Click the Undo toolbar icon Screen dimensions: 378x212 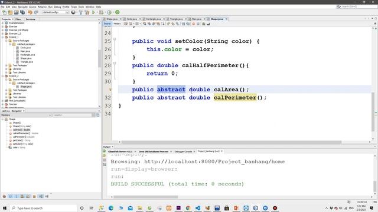pyautogui.click(x=30, y=12)
